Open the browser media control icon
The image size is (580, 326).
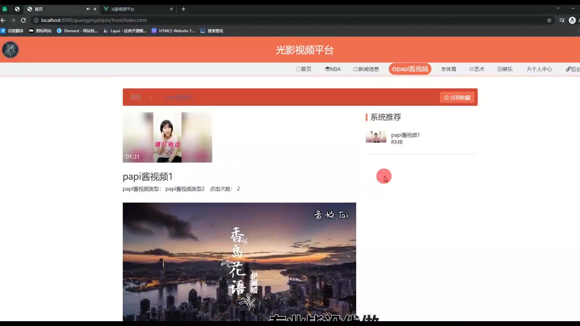coord(562,20)
